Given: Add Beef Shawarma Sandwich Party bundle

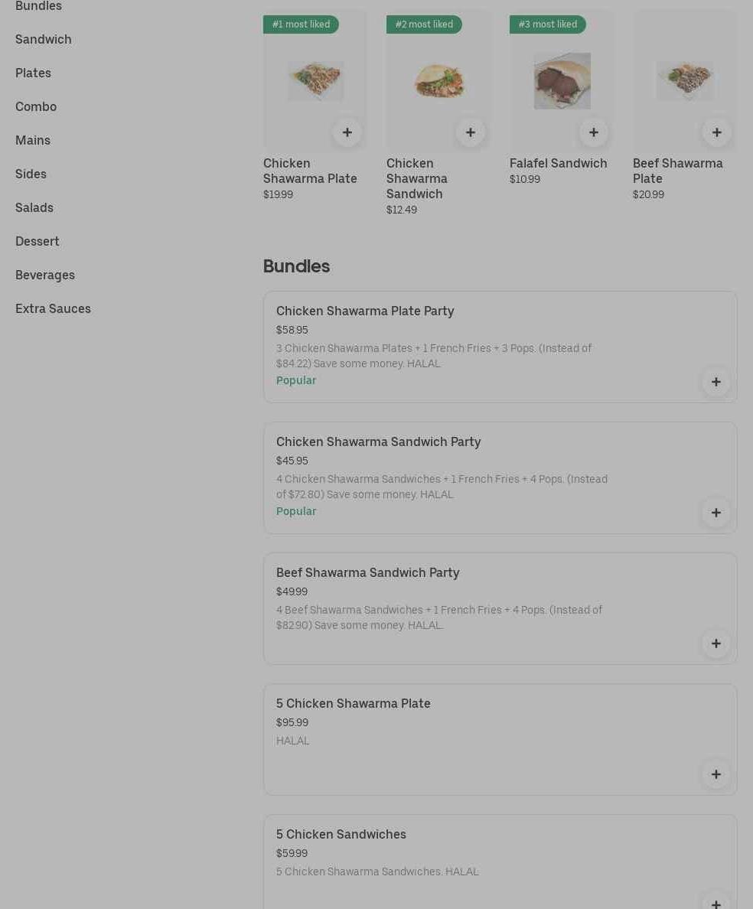Looking at the screenshot, I should coord(716,643).
